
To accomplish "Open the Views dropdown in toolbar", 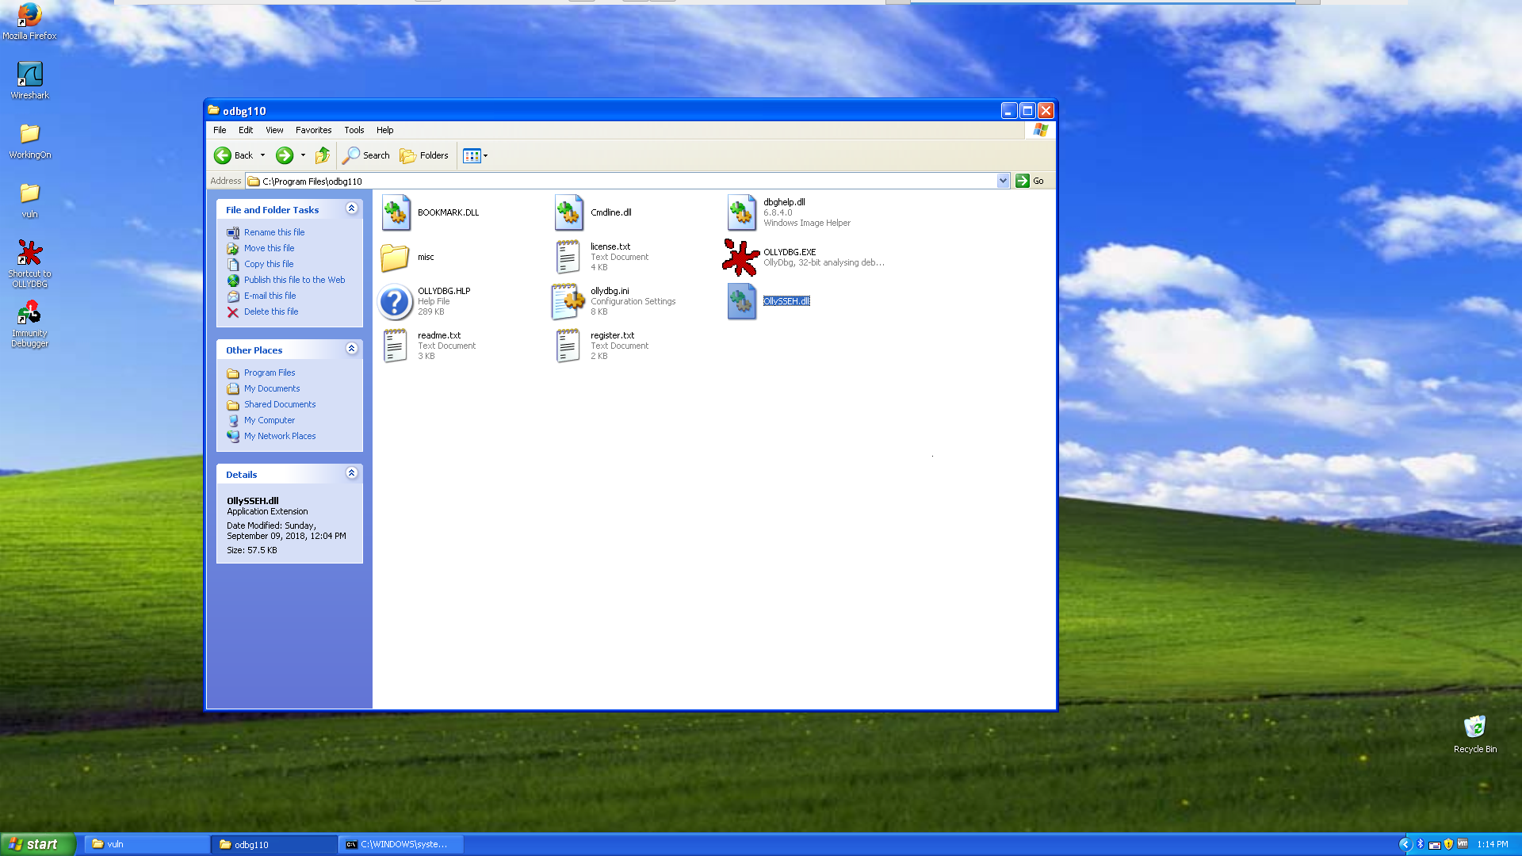I will [x=476, y=155].
